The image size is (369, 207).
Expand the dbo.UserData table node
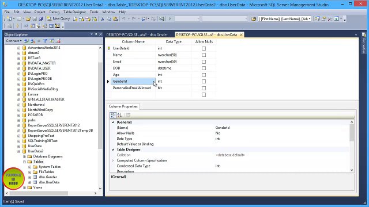coord(29,182)
